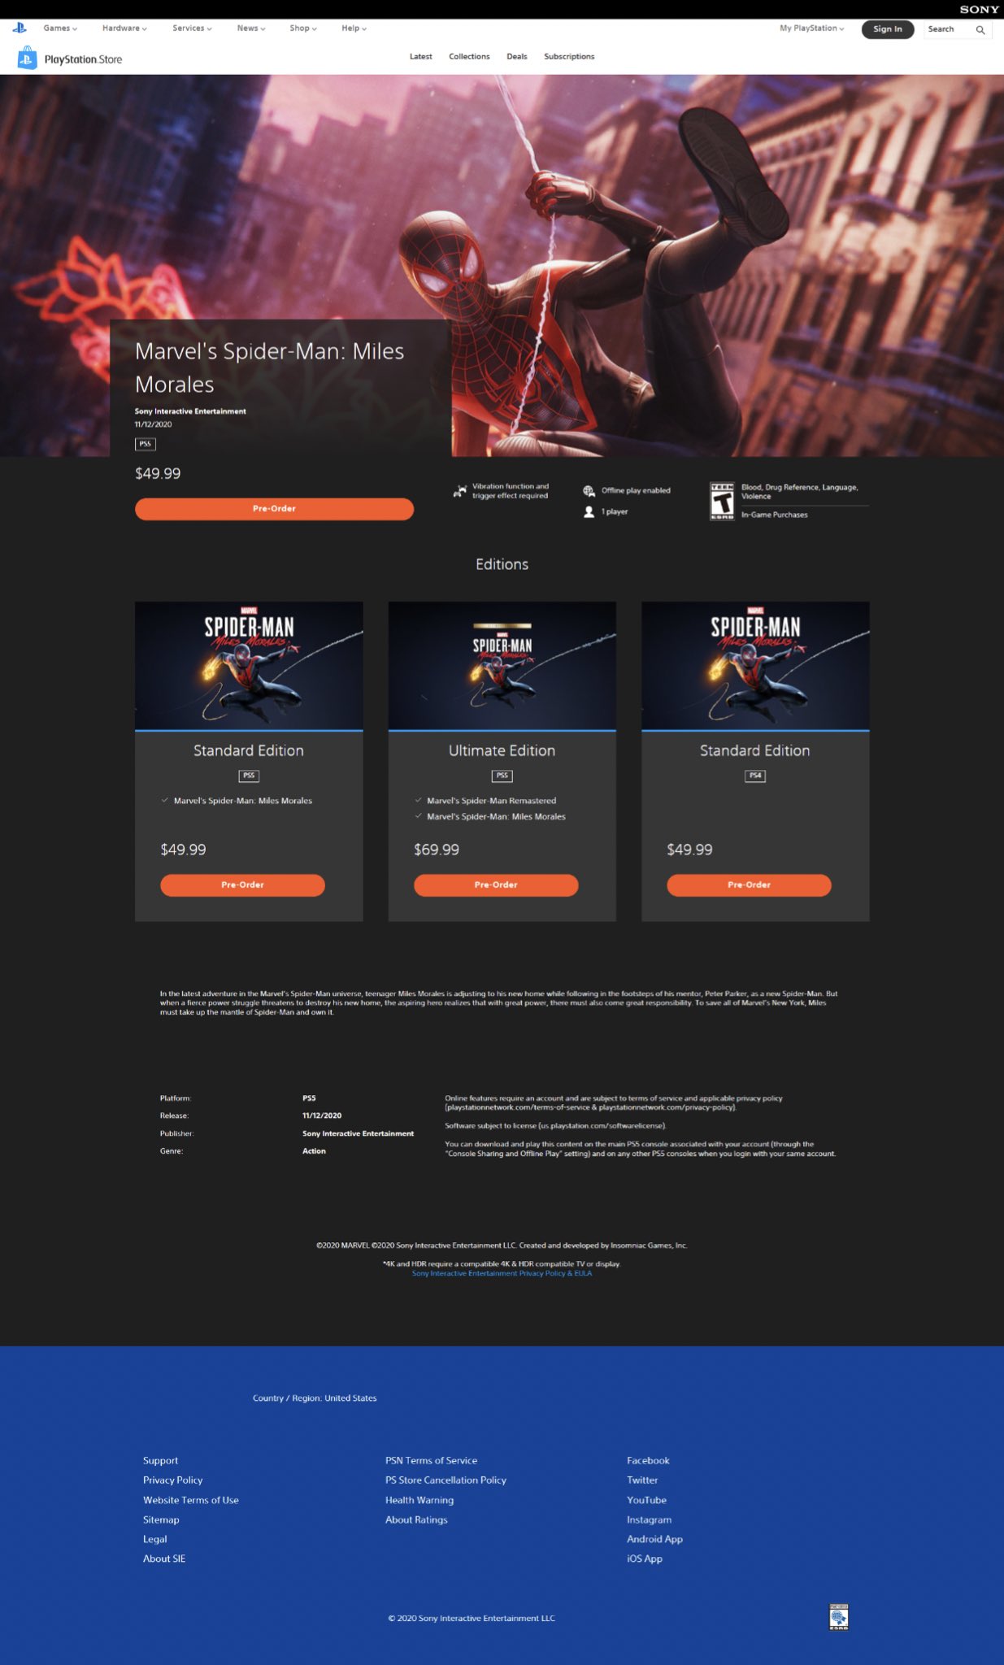Click the PS5 badge under the game title
The width and height of the screenshot is (1004, 1665).
(145, 444)
